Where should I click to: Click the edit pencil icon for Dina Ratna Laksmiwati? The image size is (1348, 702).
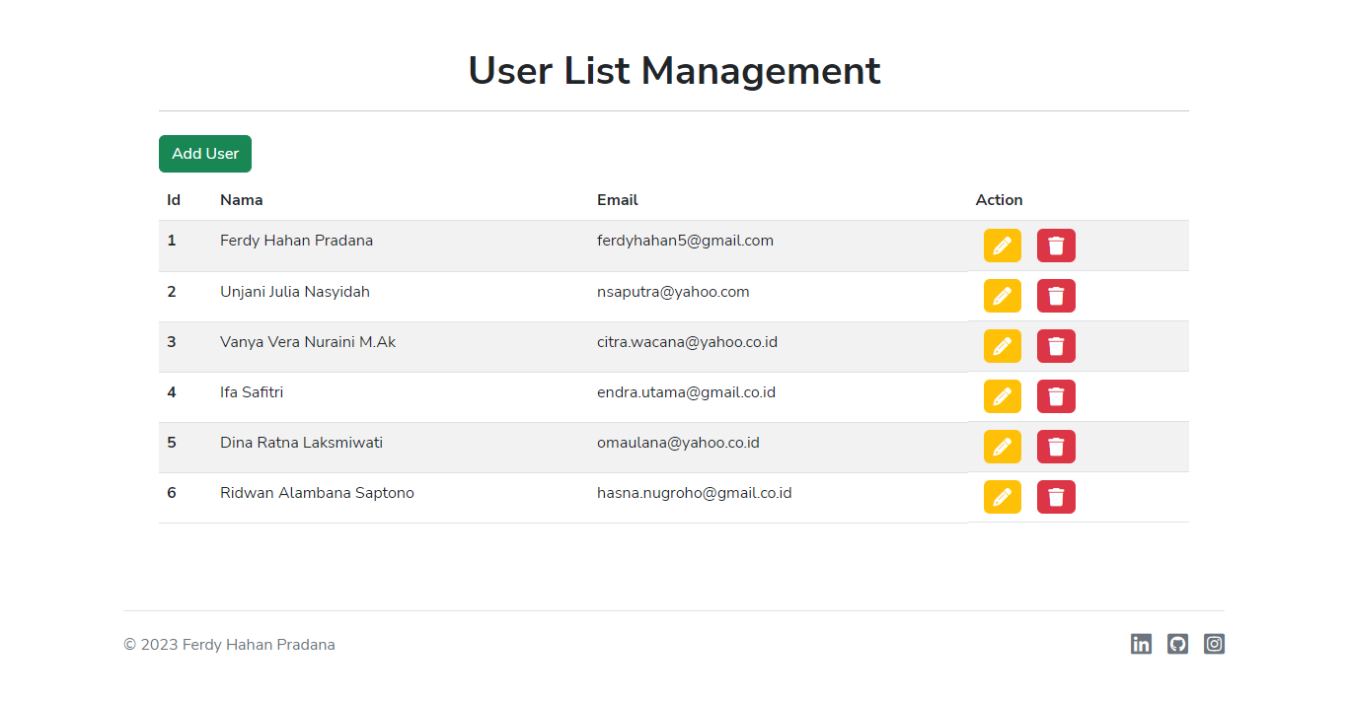1003,447
